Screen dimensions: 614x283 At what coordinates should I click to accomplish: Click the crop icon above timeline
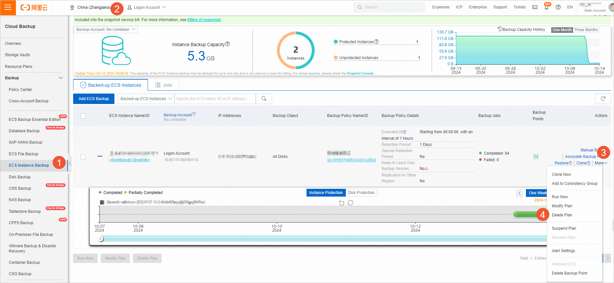[341, 203]
